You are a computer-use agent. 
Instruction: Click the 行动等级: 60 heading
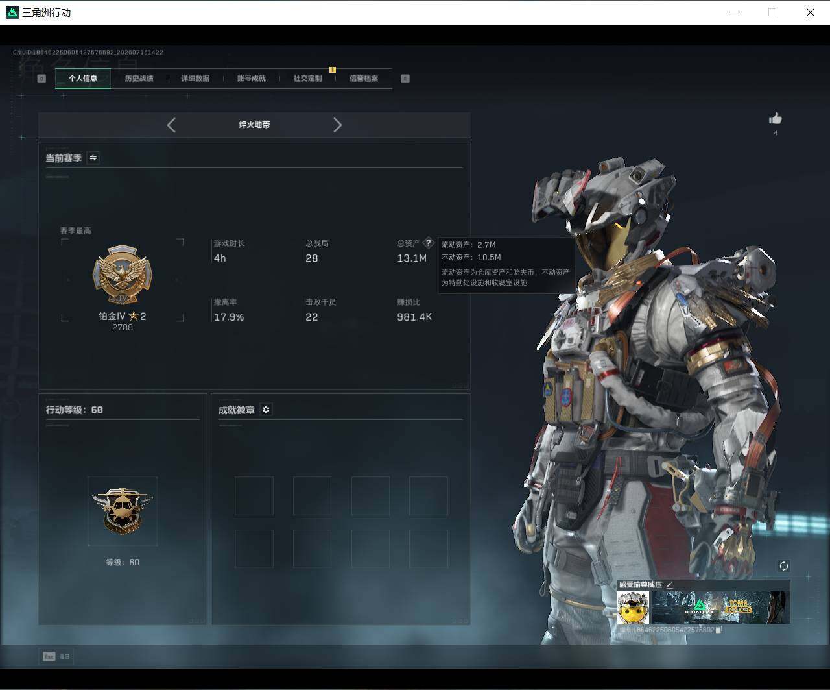click(75, 410)
